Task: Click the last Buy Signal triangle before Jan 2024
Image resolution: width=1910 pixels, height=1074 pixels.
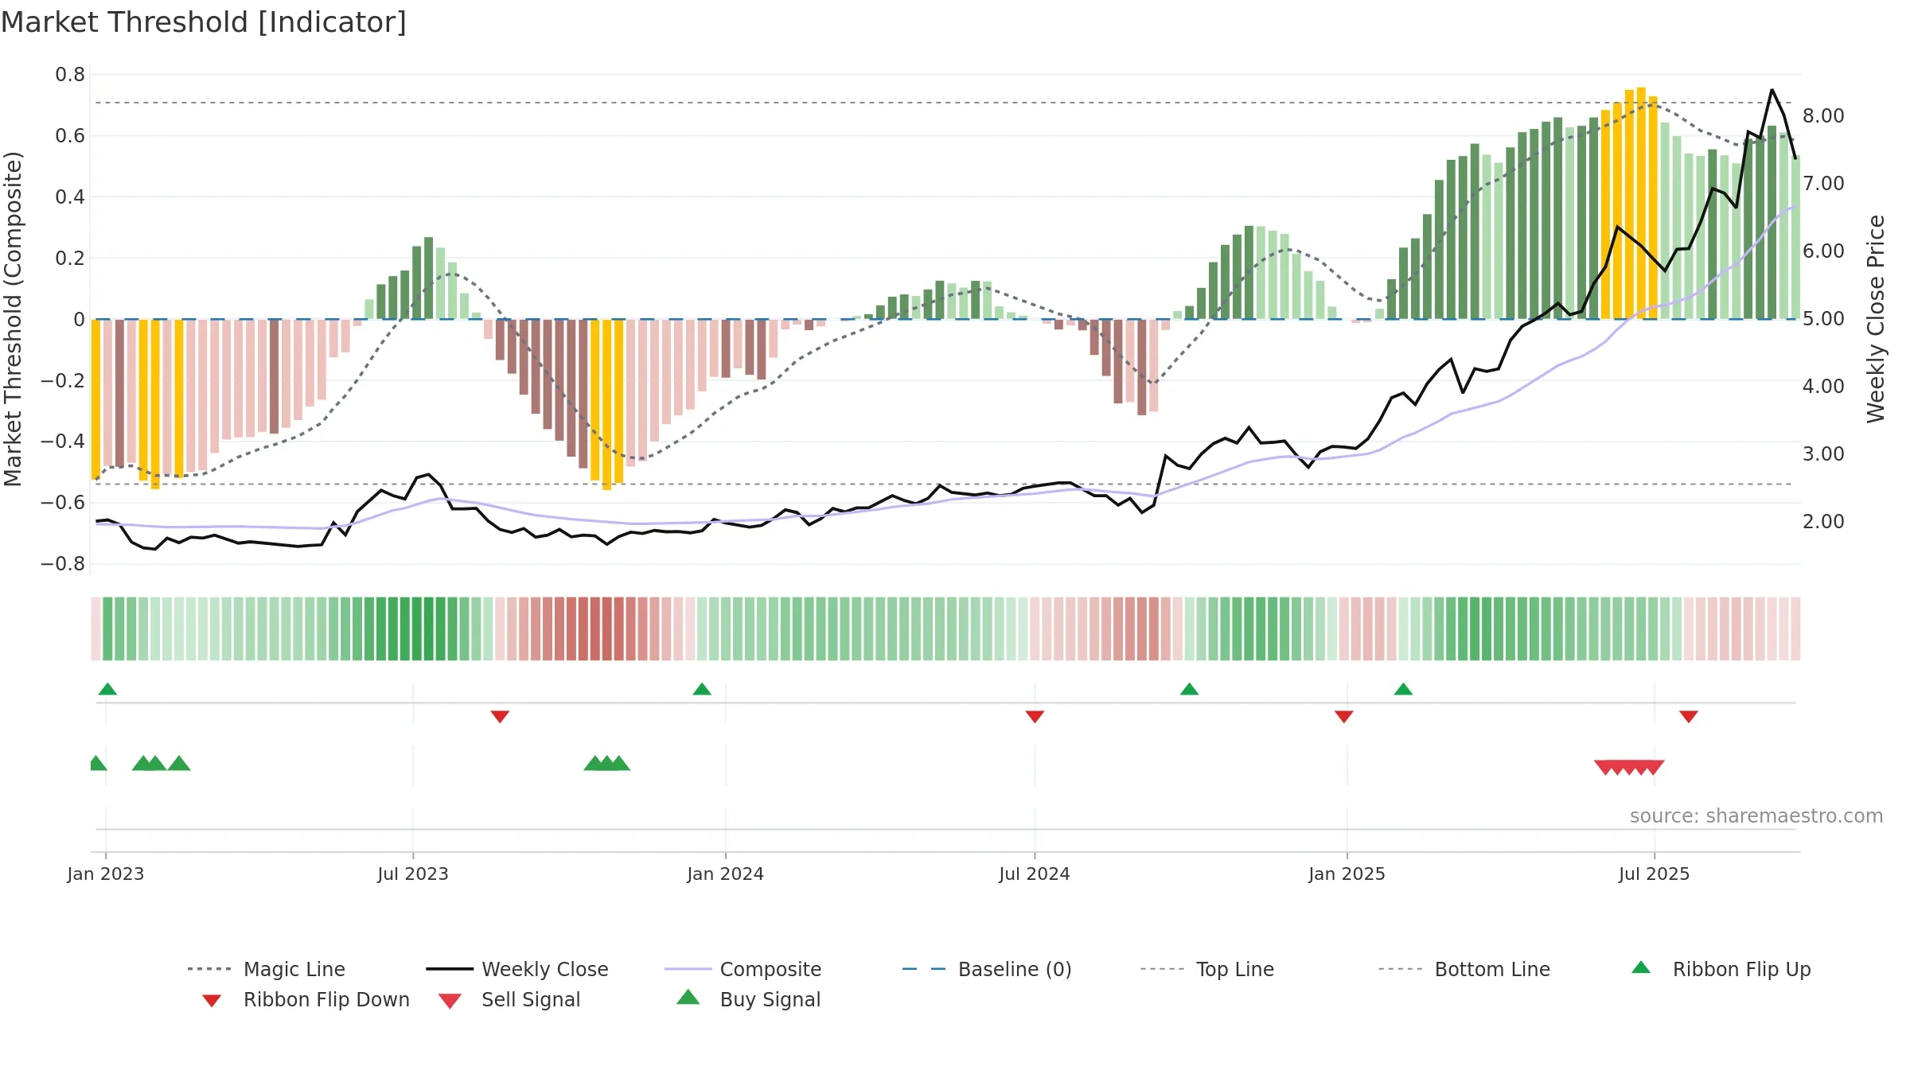Action: point(619,763)
